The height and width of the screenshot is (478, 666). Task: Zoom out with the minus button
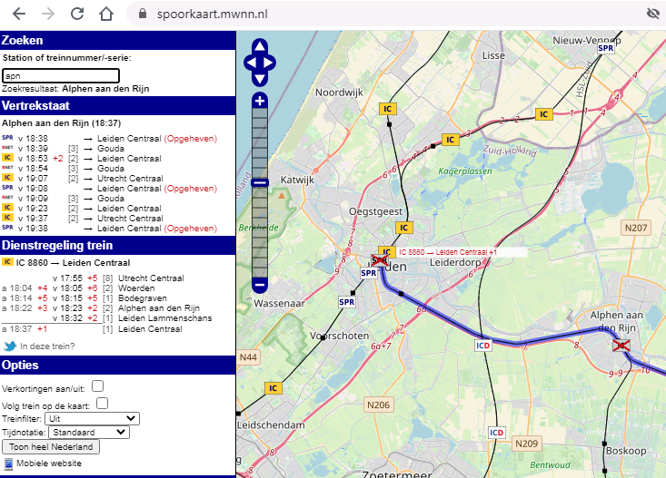tap(260, 285)
